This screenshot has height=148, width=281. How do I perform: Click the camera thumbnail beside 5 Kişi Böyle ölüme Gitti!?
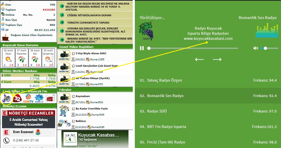point(64,56)
